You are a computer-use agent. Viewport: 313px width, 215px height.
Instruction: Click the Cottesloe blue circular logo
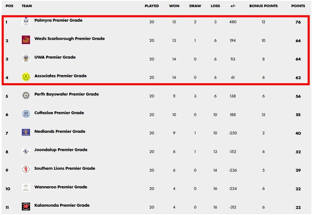[26, 114]
